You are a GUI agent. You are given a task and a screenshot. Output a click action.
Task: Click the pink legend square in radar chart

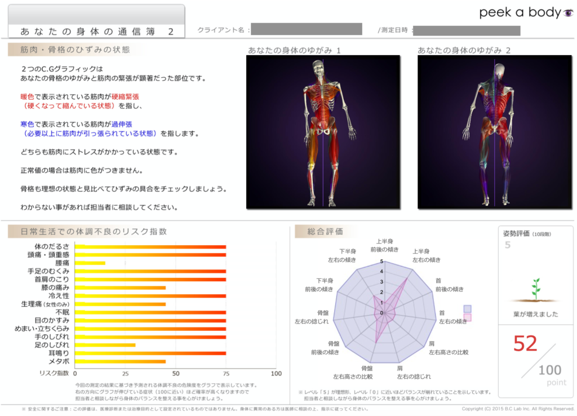(467, 318)
